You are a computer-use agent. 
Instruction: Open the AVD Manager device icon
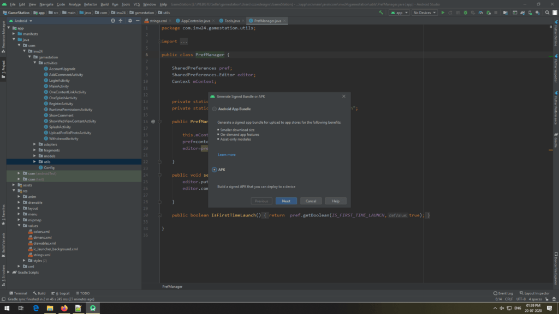tap(530, 13)
